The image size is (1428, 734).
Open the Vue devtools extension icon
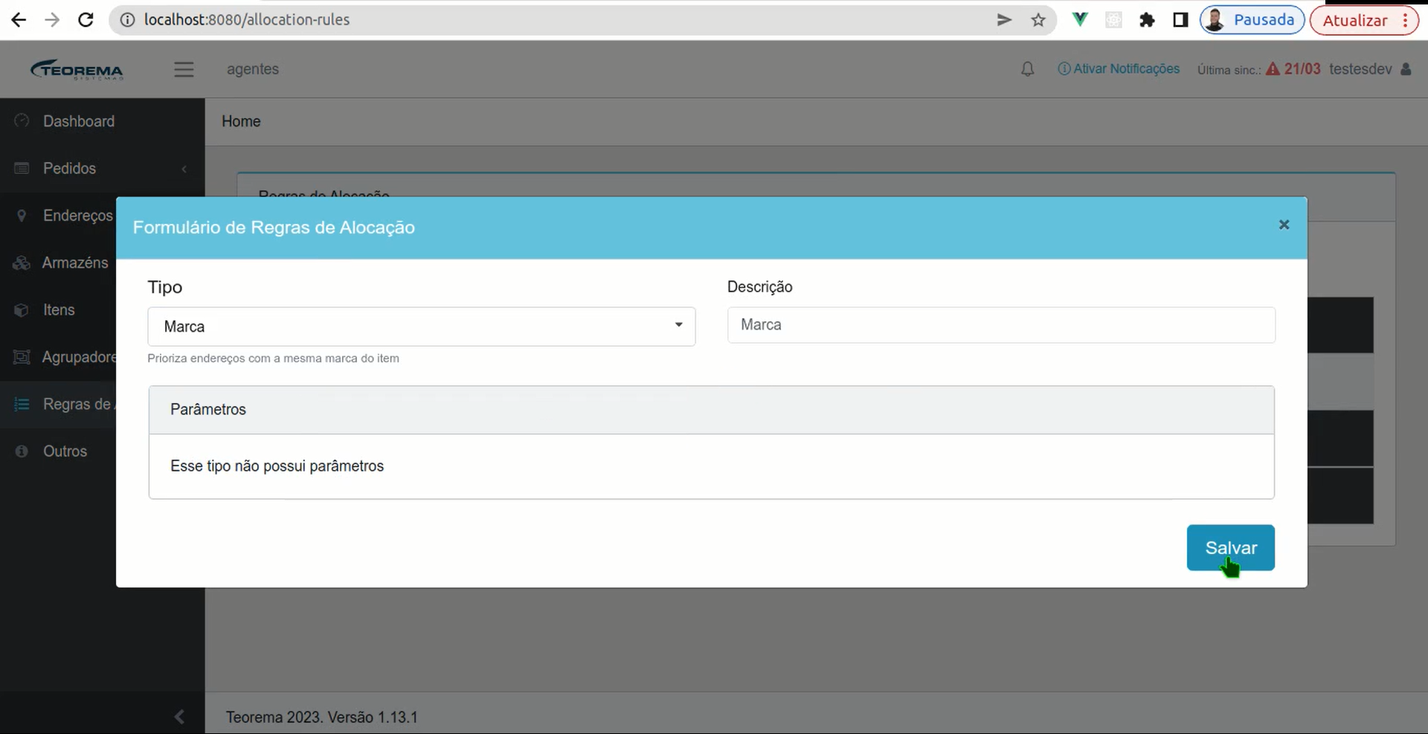point(1080,20)
